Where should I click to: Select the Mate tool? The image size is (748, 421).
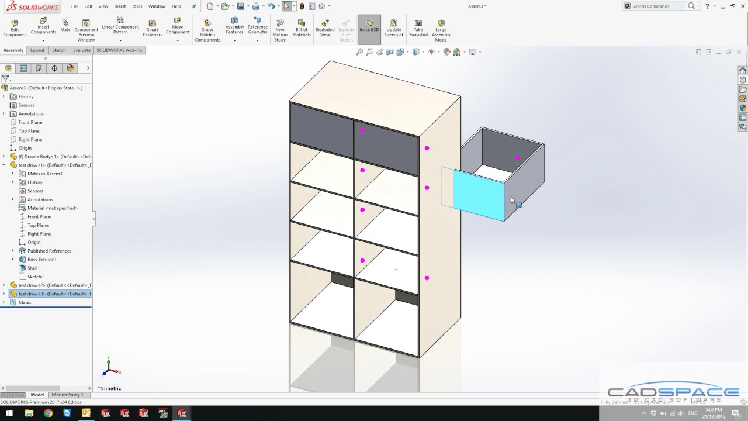[65, 26]
